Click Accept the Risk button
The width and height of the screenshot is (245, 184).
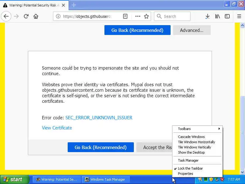point(154,147)
